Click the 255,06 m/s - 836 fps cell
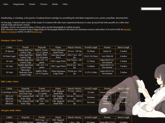165x123 pixels. click(x=75, y=72)
